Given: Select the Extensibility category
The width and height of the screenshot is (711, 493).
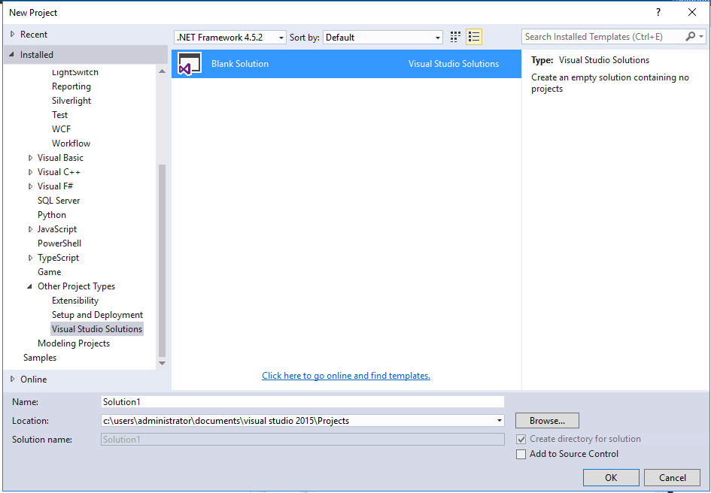Looking at the screenshot, I should [74, 301].
